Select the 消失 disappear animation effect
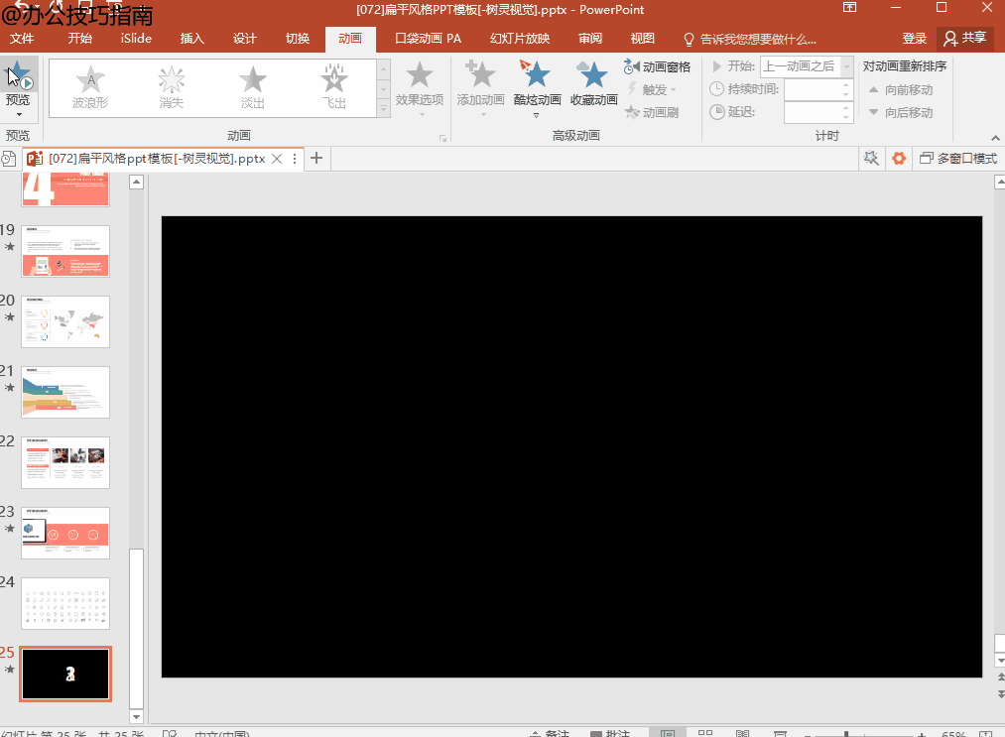Viewport: 1005px width, 737px height. (171, 88)
